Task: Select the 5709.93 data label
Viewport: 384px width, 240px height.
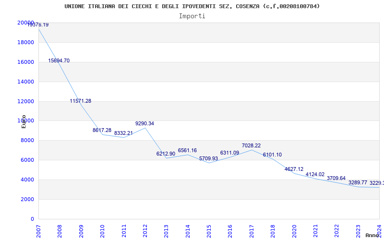Action: pos(208,159)
